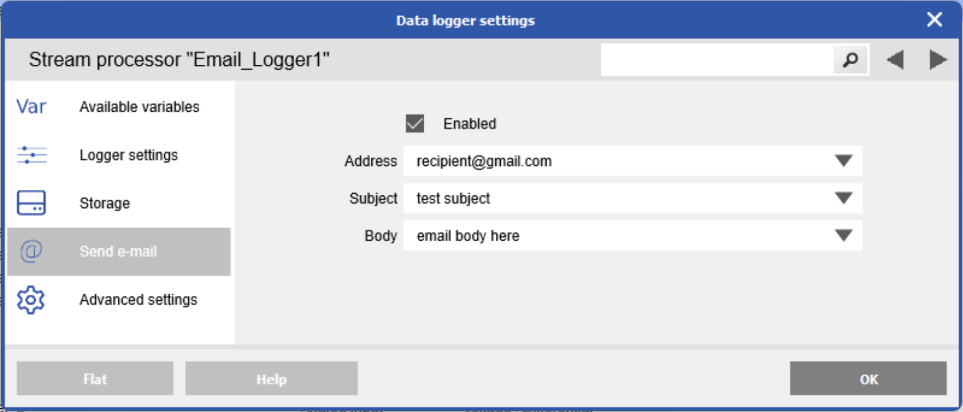Click the Help button

coord(271,379)
